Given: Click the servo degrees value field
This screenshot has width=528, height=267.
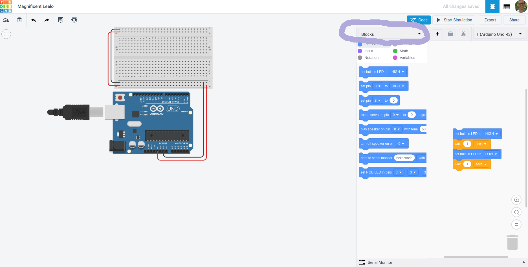Looking at the screenshot, I should click(412, 115).
